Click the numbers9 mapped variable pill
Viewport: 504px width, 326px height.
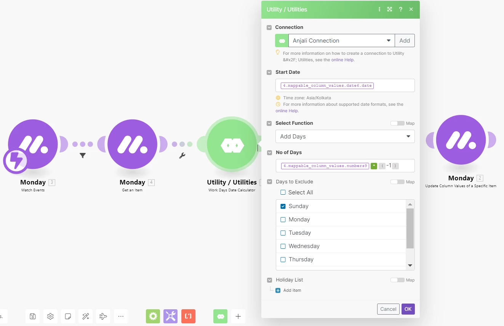point(325,166)
